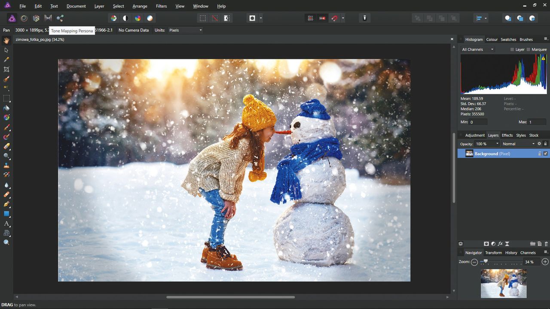Open blend ranges cog in Layers panel
The image size is (550, 309).
click(x=539, y=144)
